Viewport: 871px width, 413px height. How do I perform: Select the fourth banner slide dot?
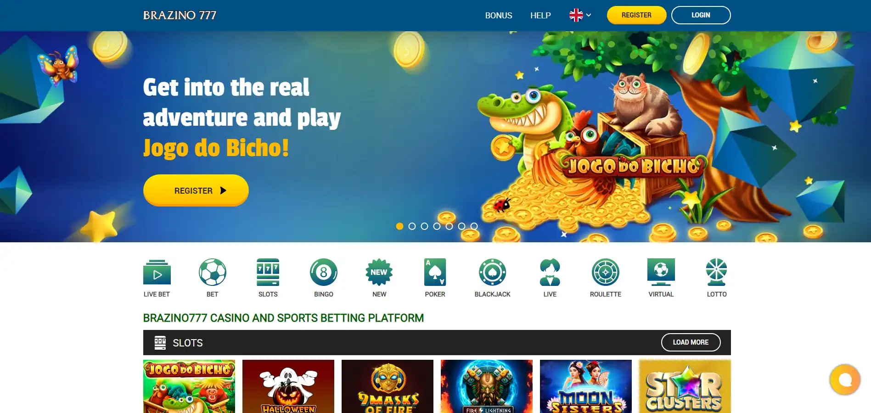click(437, 226)
